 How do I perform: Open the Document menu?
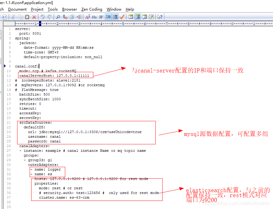17,9
